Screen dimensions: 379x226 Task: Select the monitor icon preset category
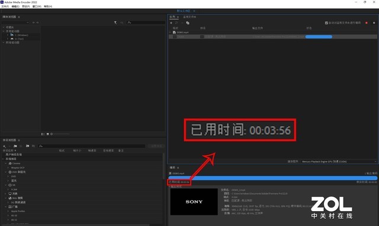[x=10, y=194]
